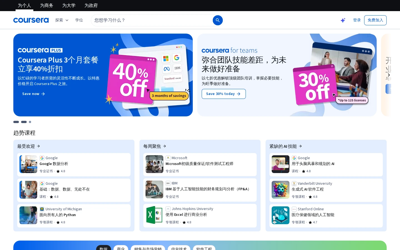This screenshot has width=400, height=250.
Task: Open the 面向所有人的 Python course thumbnail
Action: click(x=28, y=215)
